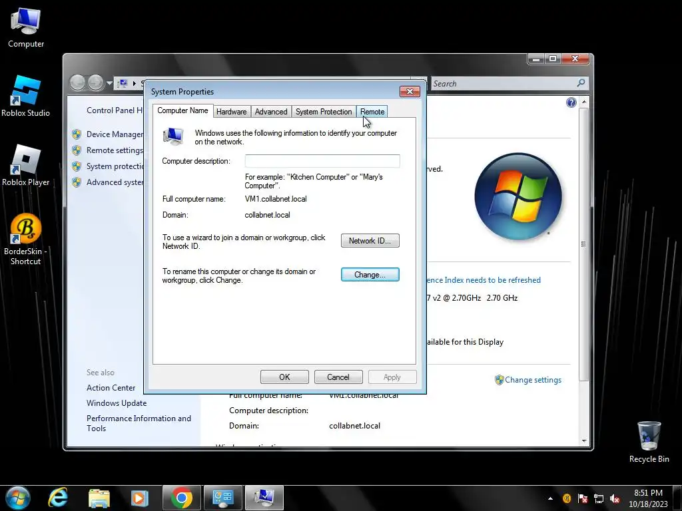
Task: Click the System window vertical scrollbar thumb
Action: tap(584, 244)
